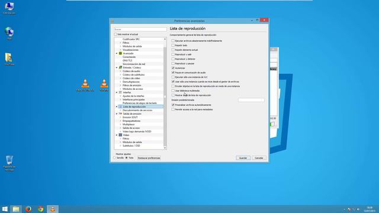Enable Encolar objetos en la lista de reproducción
The height and width of the screenshot is (213, 379).
point(173,86)
